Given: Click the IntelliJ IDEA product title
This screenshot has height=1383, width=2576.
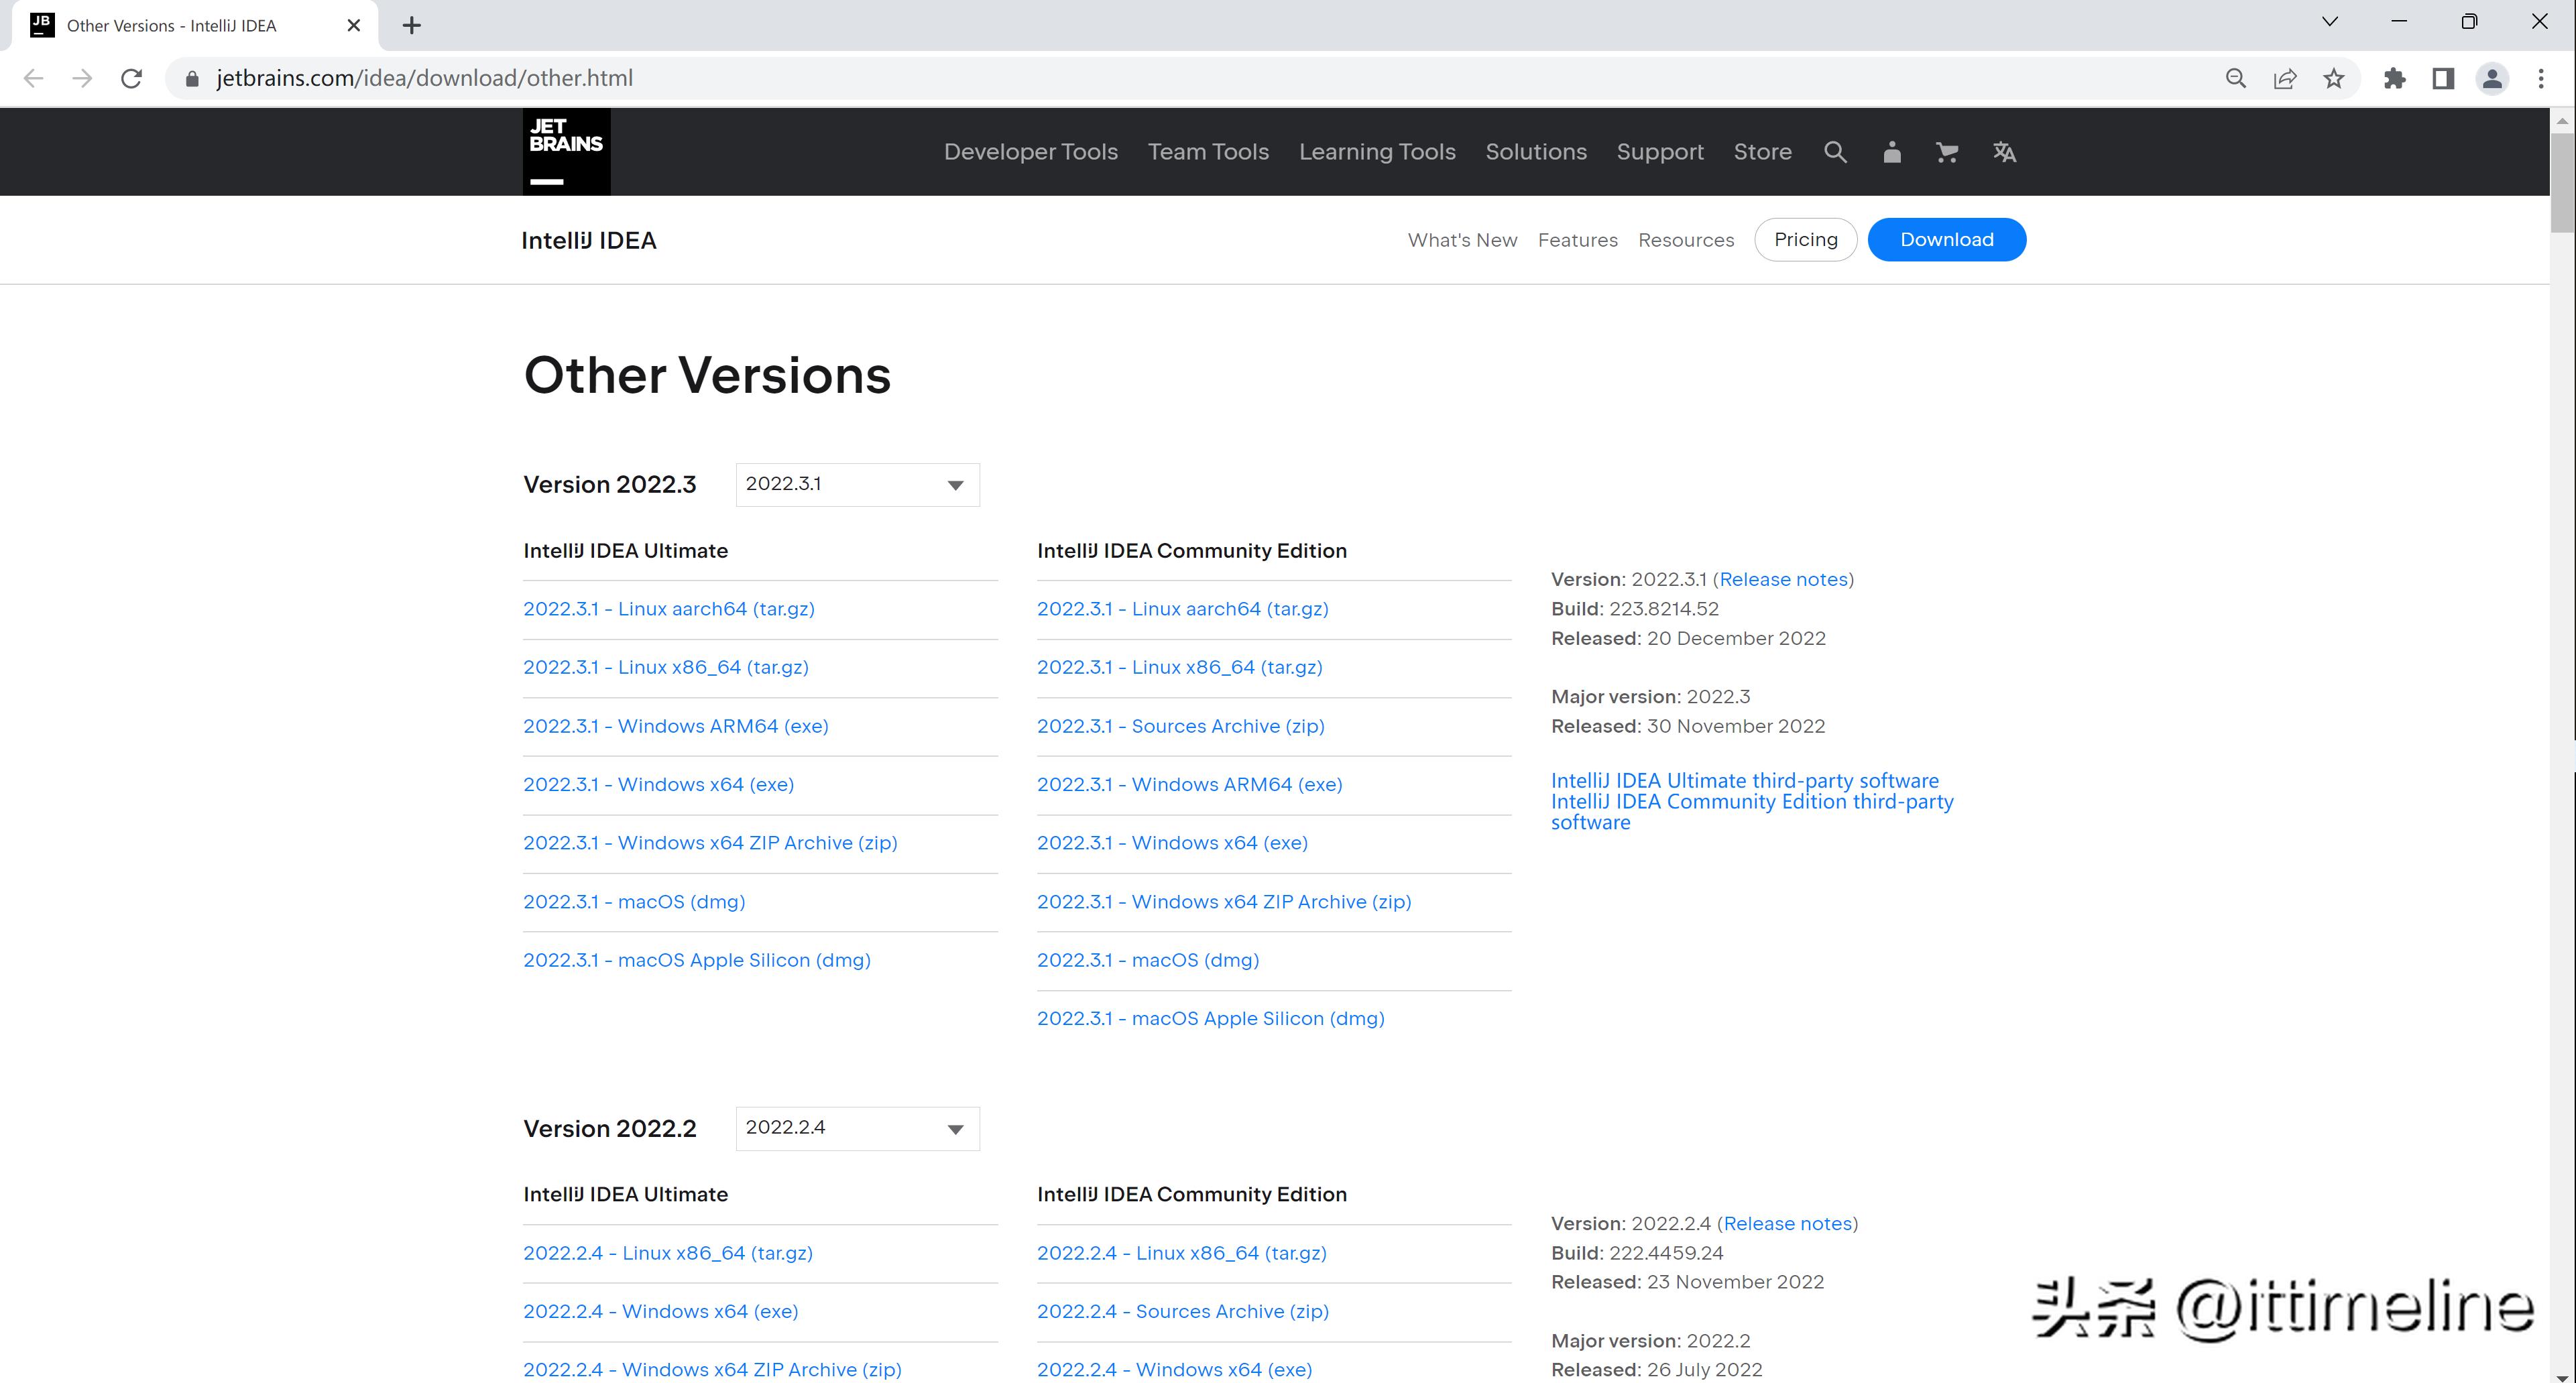Looking at the screenshot, I should [589, 241].
